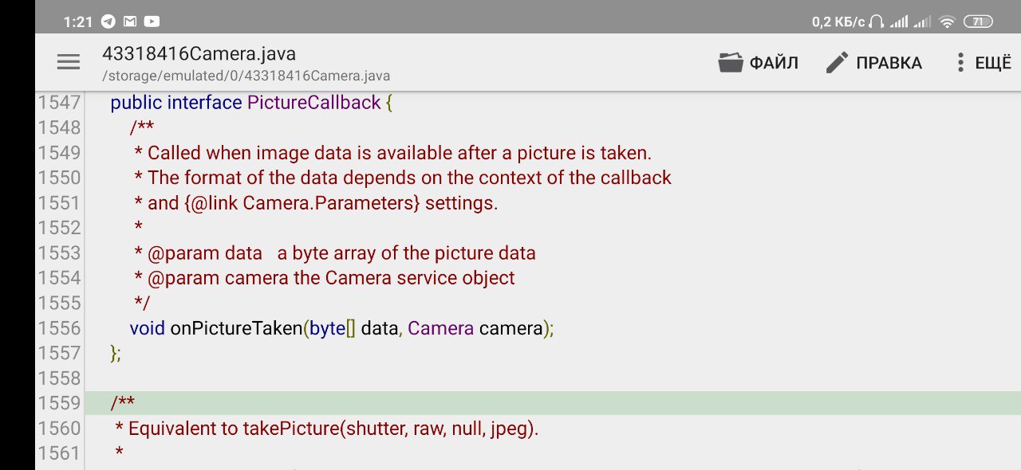Place cursor on PictureCallback interface name

(314, 103)
